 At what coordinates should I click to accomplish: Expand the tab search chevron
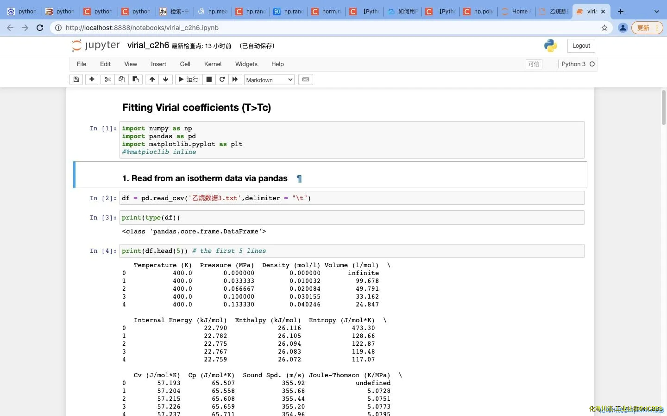(x=656, y=12)
